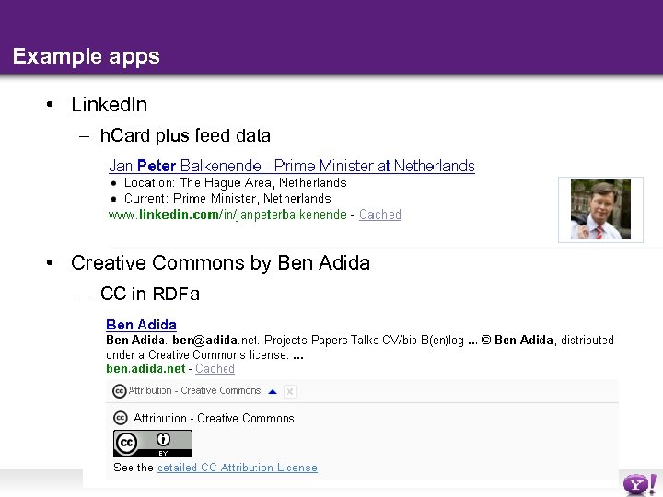The height and width of the screenshot is (497, 663).
Task: Click the ben.adida.net green URL
Action: pyautogui.click(x=145, y=368)
